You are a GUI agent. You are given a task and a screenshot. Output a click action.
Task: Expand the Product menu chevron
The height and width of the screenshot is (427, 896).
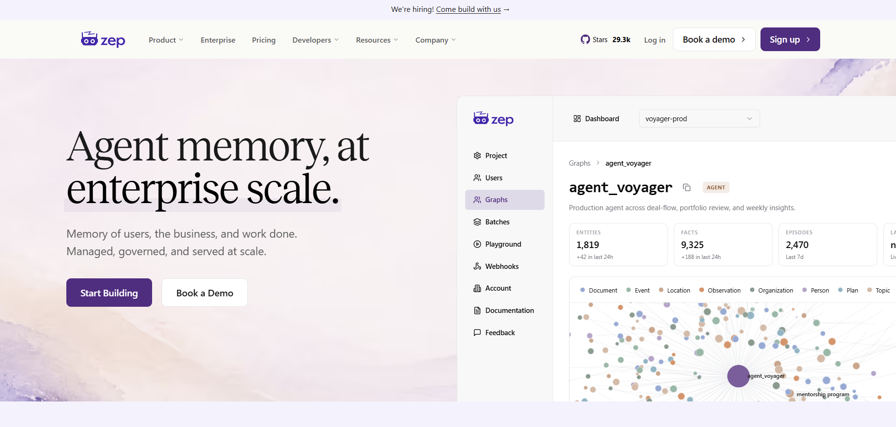181,40
